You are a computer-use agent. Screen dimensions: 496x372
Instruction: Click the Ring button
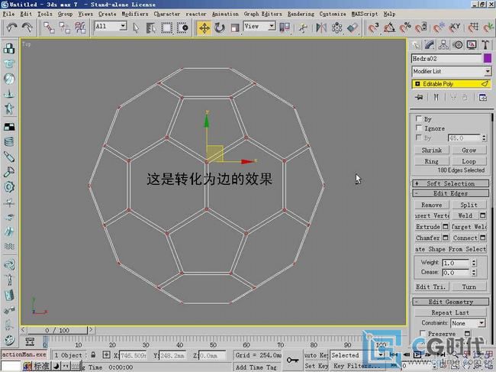click(x=432, y=161)
